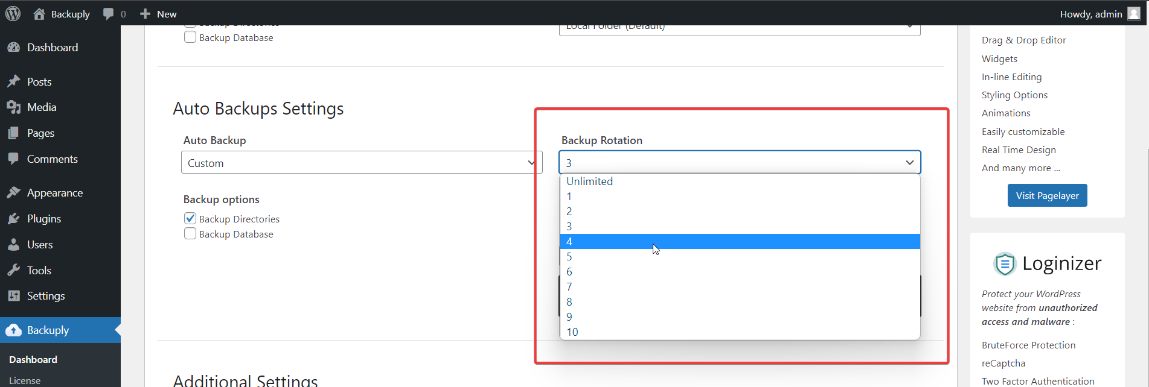Screen dimensions: 1149x387
Task: Click the Settings sliders icon
Action: tap(14, 296)
